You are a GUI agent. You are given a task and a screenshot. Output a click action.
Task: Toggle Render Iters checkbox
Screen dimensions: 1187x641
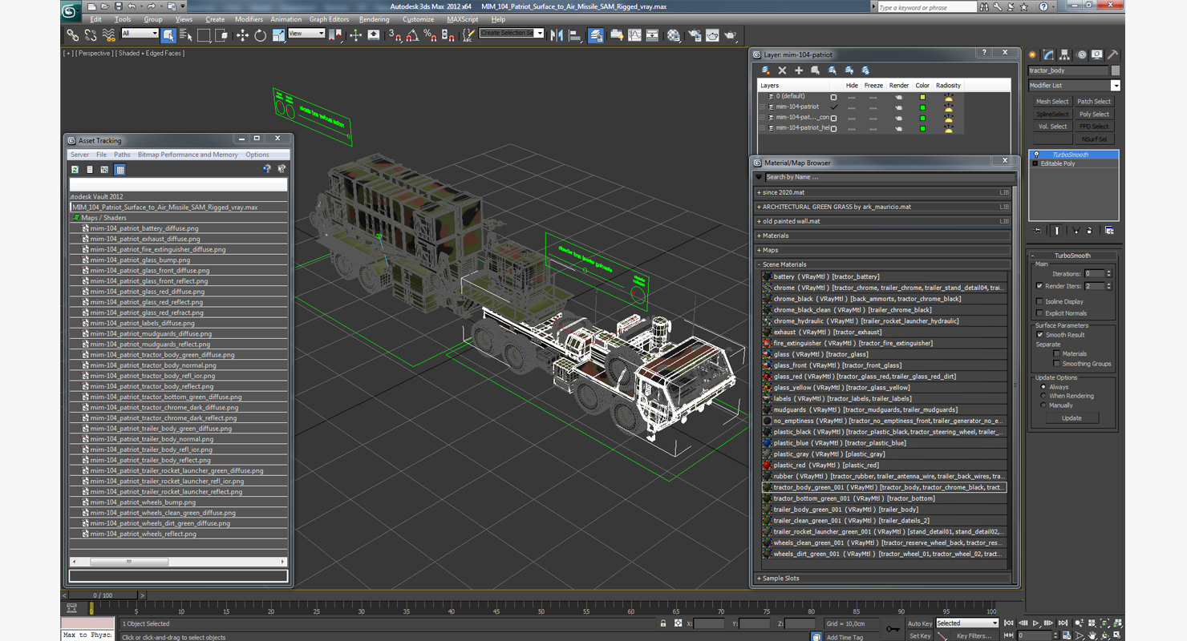click(x=1039, y=286)
